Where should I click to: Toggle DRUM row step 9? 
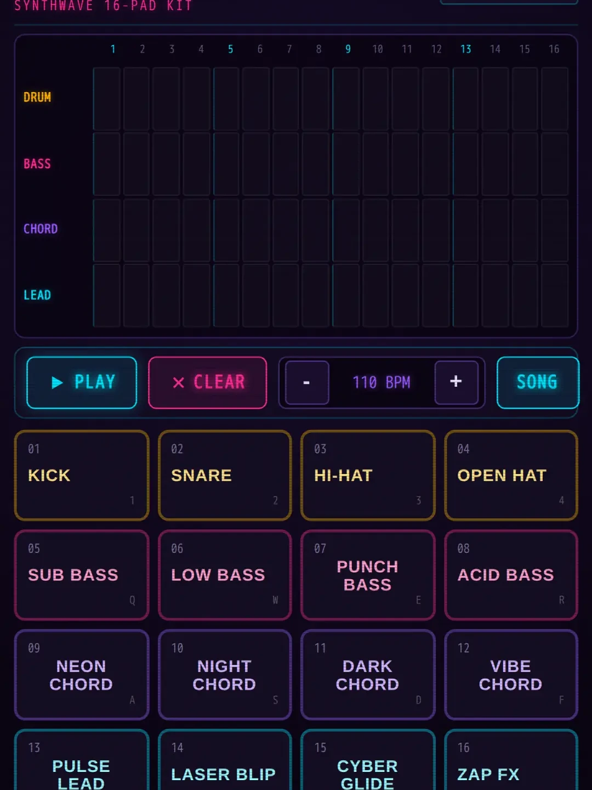[x=346, y=99]
